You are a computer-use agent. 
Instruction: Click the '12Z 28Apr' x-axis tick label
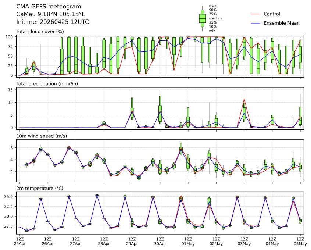coord(104,241)
